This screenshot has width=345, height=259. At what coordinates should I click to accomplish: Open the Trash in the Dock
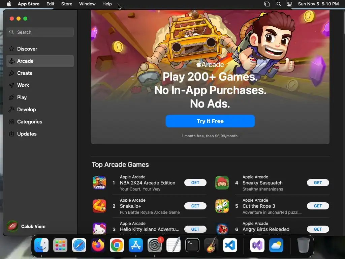304,245
